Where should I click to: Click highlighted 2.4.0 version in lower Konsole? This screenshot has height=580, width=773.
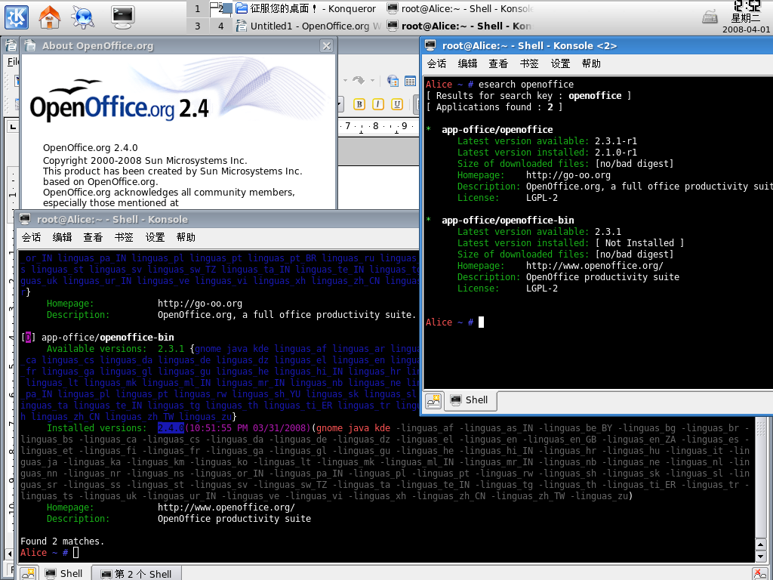pos(171,428)
